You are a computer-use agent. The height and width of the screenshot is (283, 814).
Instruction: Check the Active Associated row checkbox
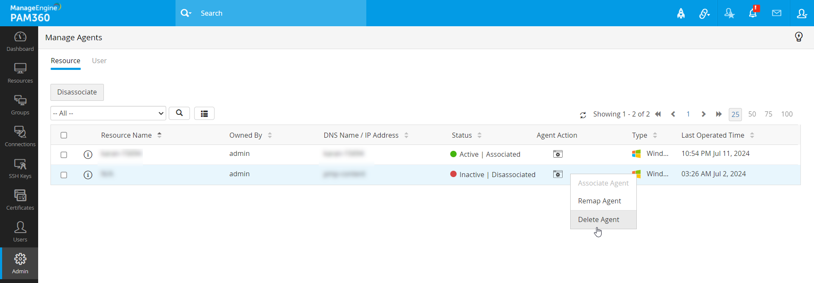point(64,155)
